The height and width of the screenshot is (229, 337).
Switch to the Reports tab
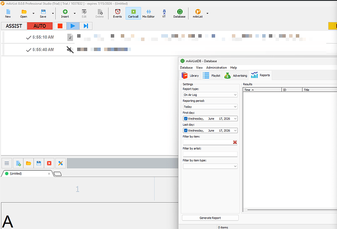pyautogui.click(x=260, y=75)
